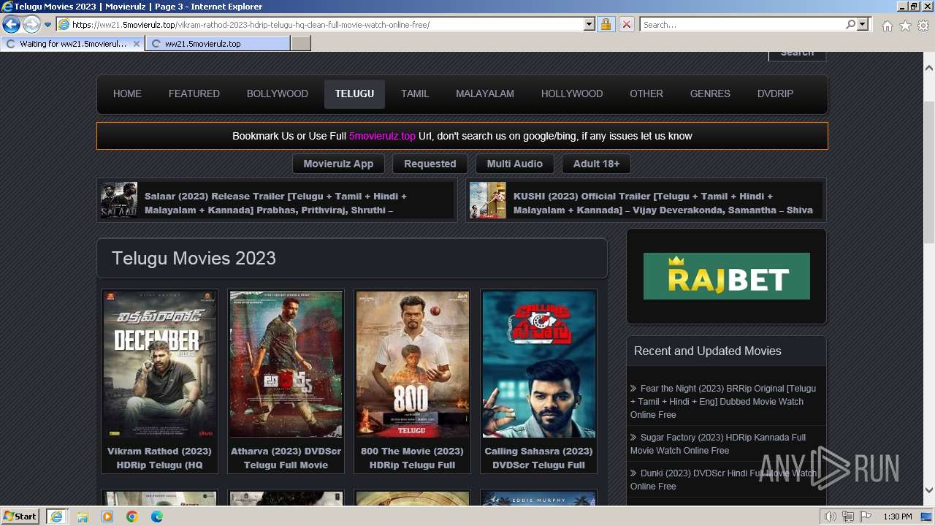
Task: Open the Tools gear icon
Action: click(x=923, y=26)
